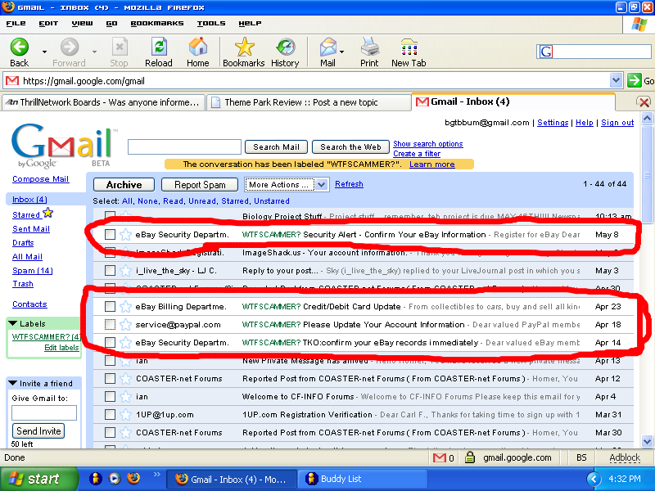655x491 pixels.
Task: Click scrollbar down arrow
Action: pyautogui.click(x=647, y=441)
